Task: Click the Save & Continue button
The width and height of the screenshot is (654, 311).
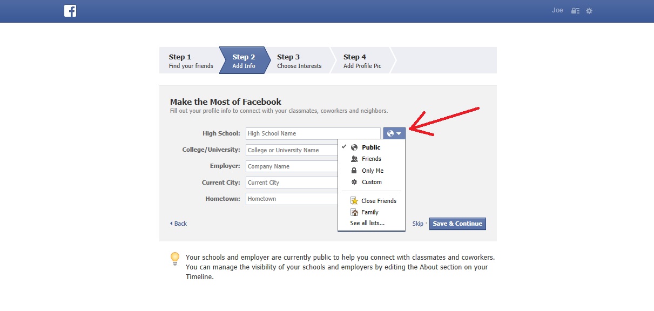Action: pos(457,224)
